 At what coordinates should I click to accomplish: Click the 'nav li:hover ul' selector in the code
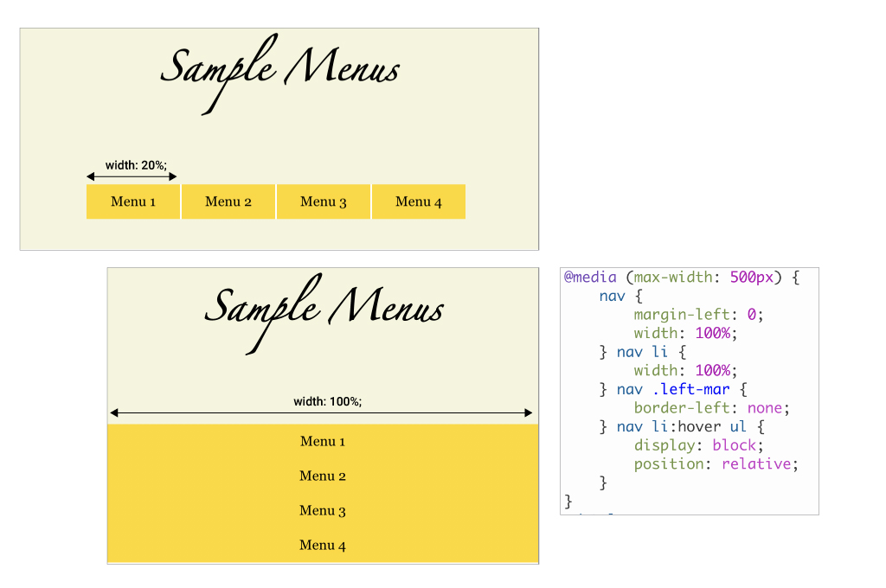682,426
